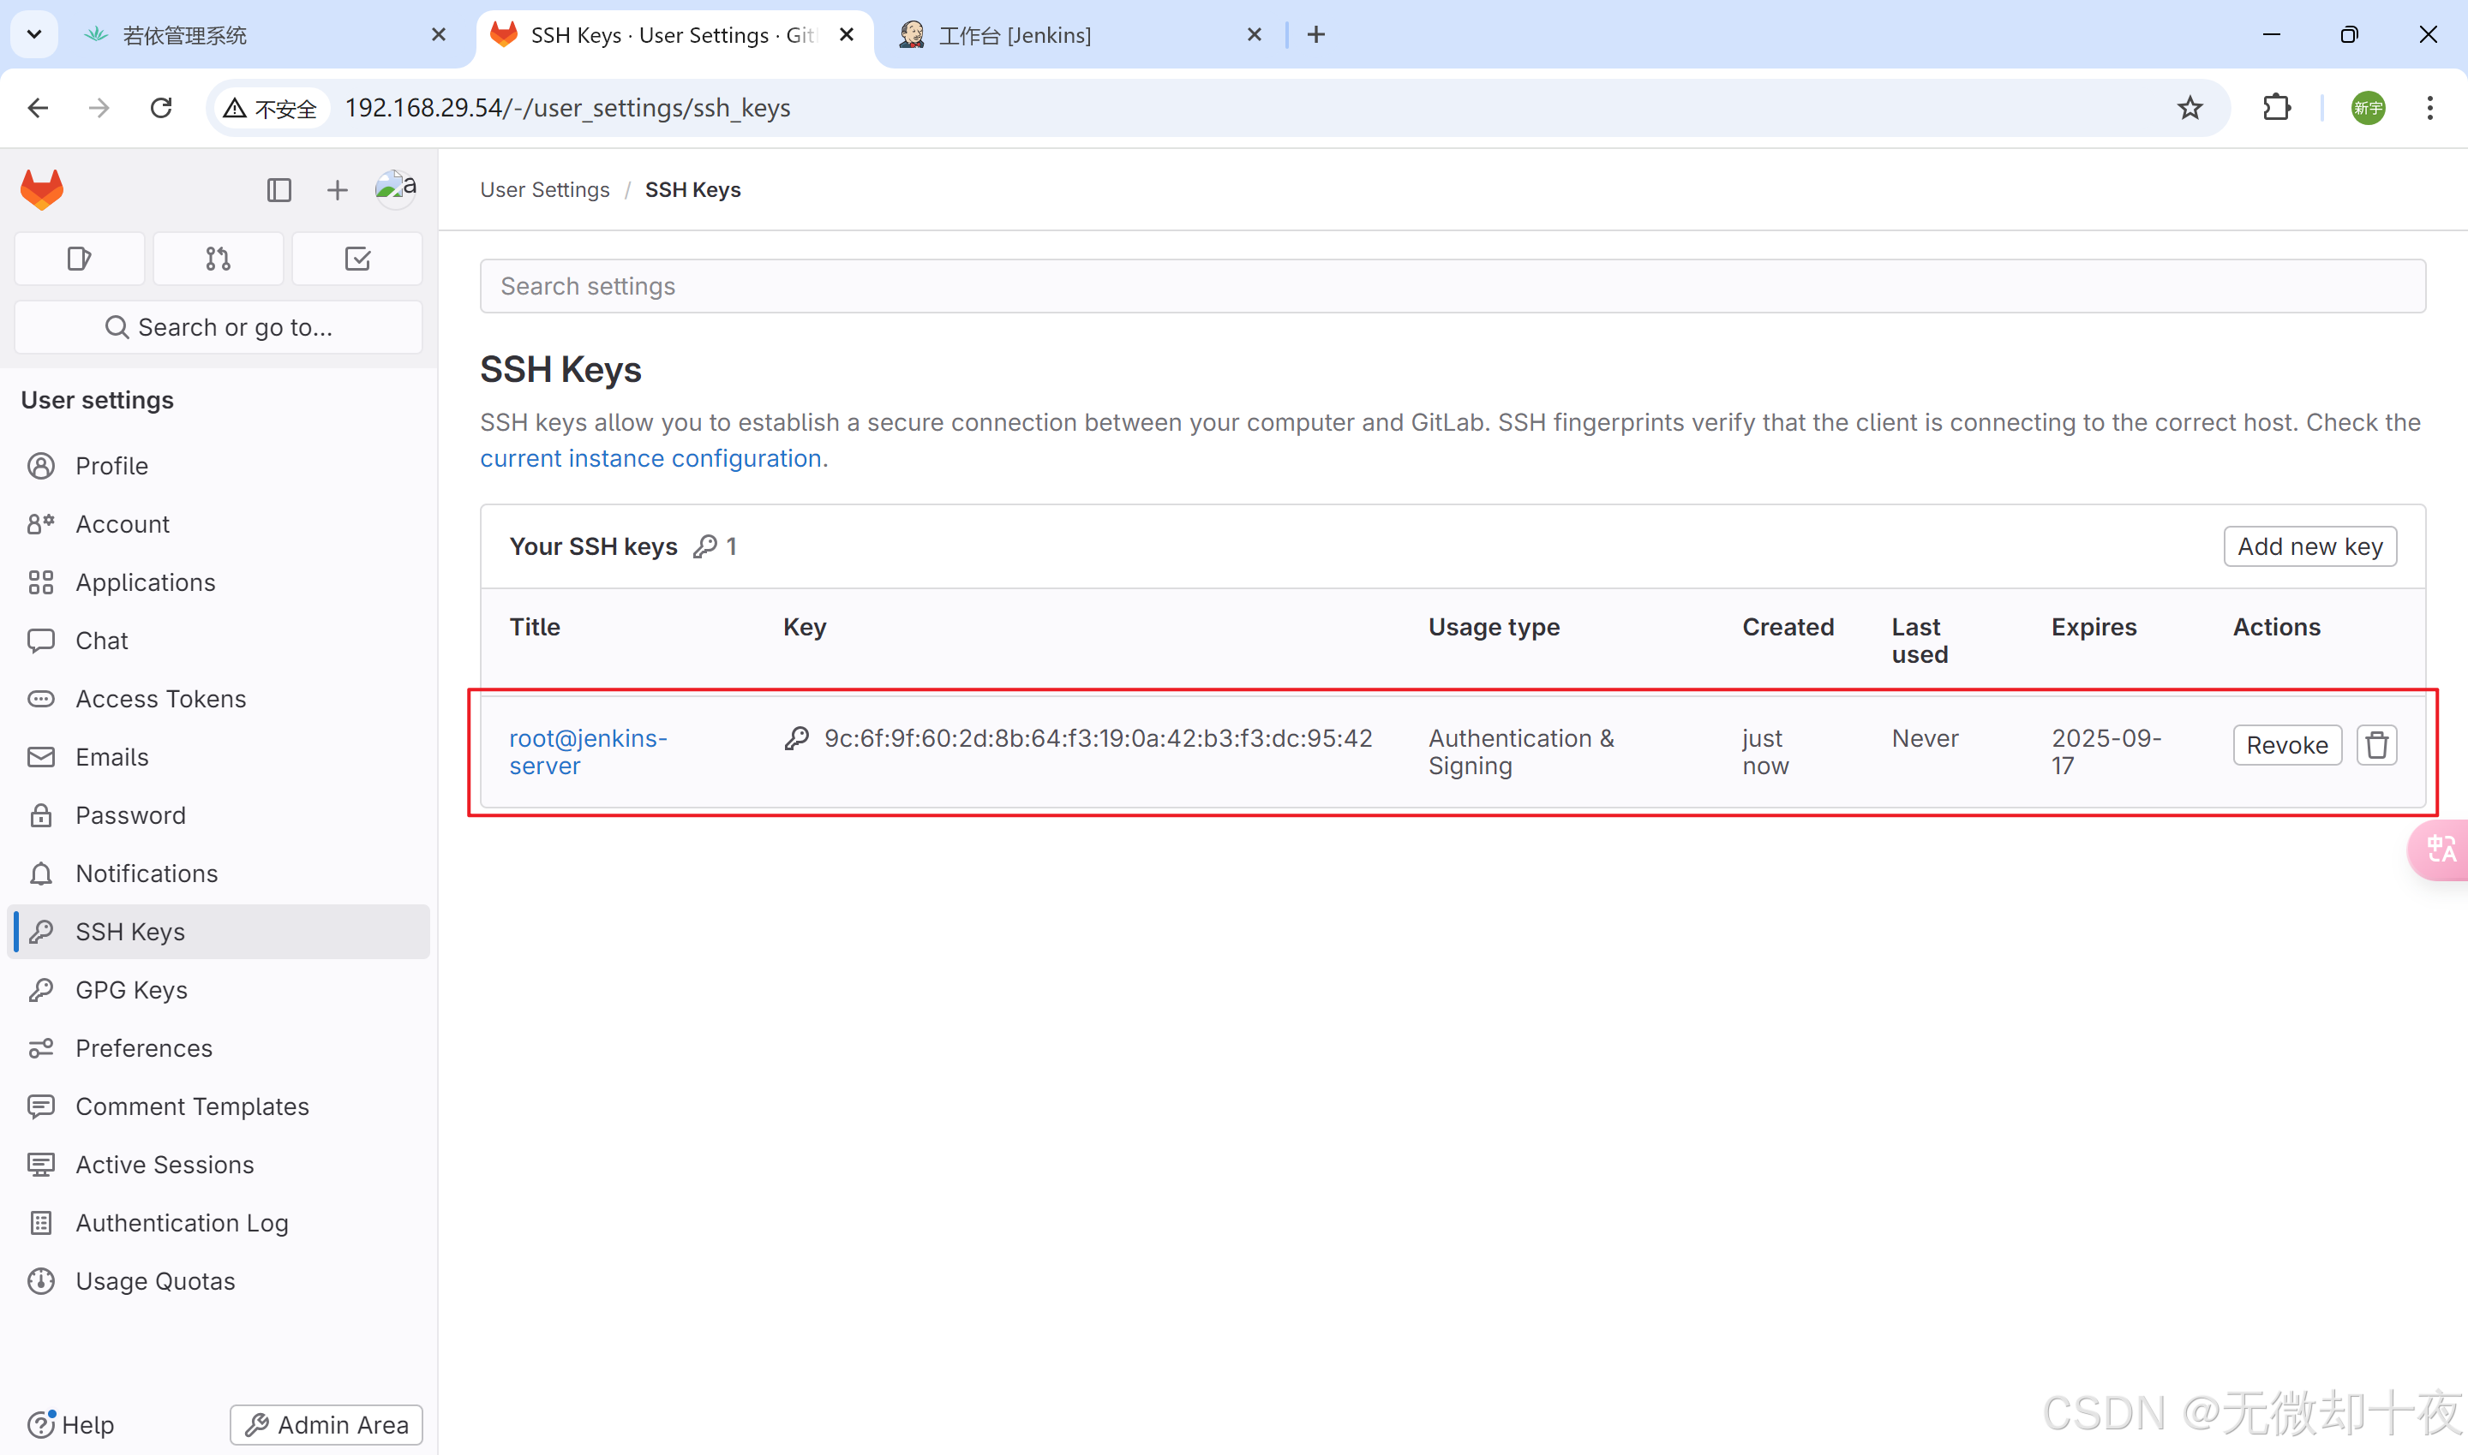Toggle the sidebar collapse icon

tap(279, 190)
